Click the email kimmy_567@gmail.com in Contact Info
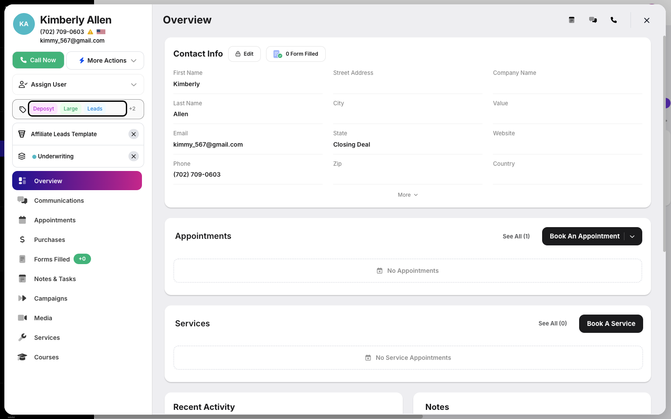Viewport: 671px width, 419px height. (x=208, y=144)
